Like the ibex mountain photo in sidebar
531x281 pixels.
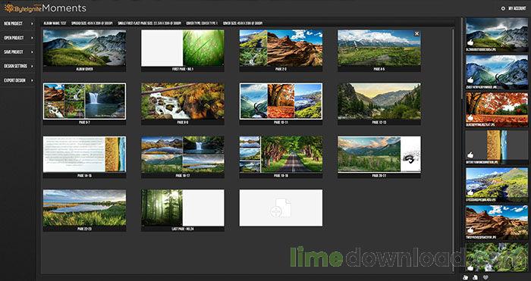pos(470,80)
